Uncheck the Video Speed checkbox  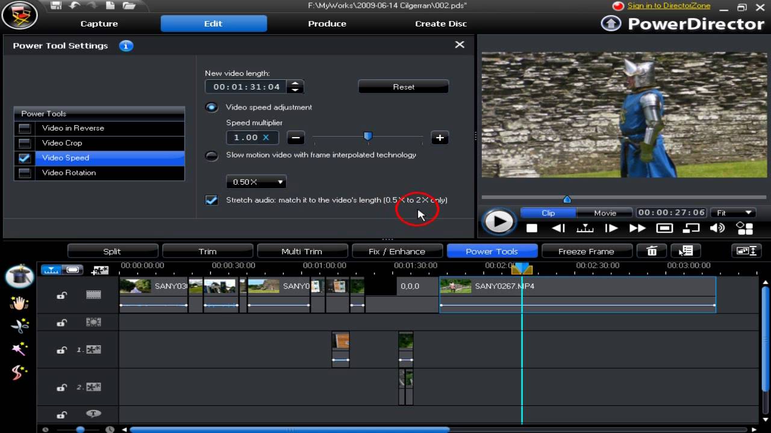click(x=25, y=158)
